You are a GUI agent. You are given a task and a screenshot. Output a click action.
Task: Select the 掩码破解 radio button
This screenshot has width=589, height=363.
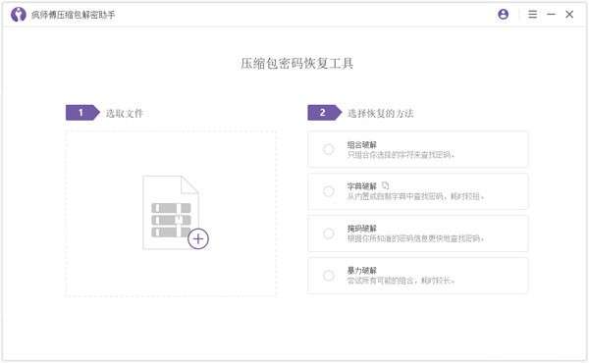click(x=328, y=233)
